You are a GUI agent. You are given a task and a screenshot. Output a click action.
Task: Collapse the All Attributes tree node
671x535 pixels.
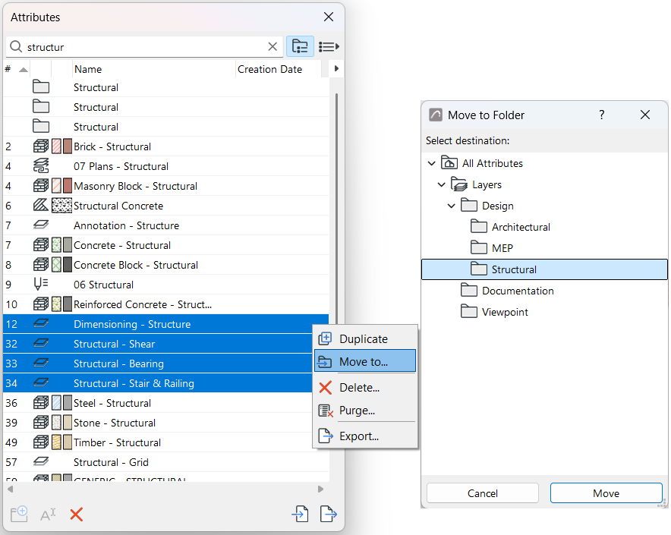click(432, 163)
